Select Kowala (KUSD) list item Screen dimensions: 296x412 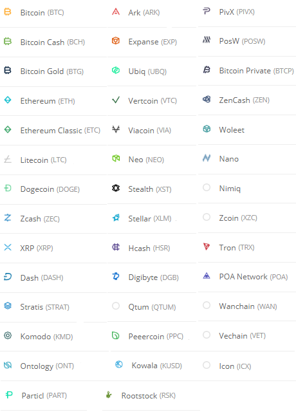(157, 366)
